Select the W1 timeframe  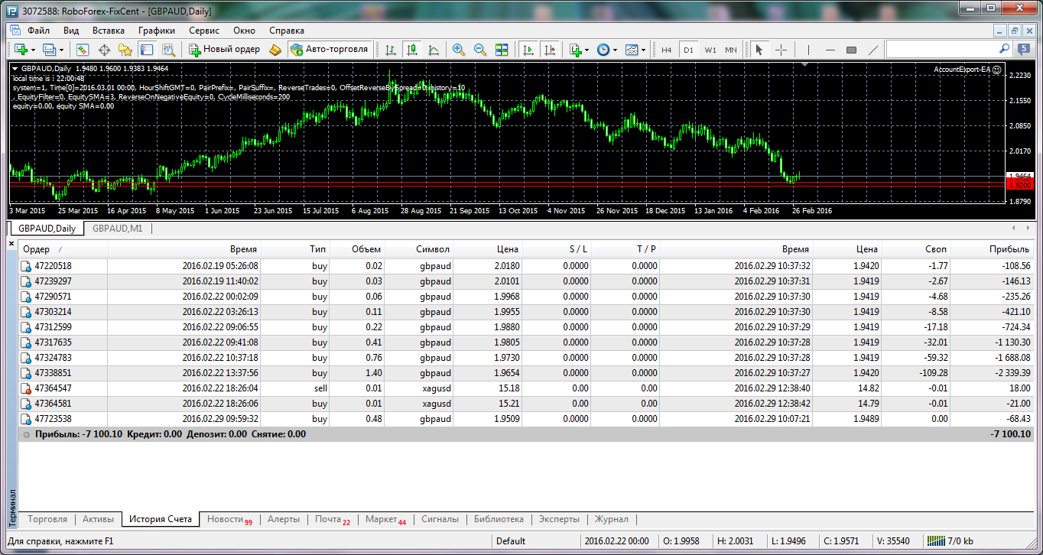pos(710,50)
